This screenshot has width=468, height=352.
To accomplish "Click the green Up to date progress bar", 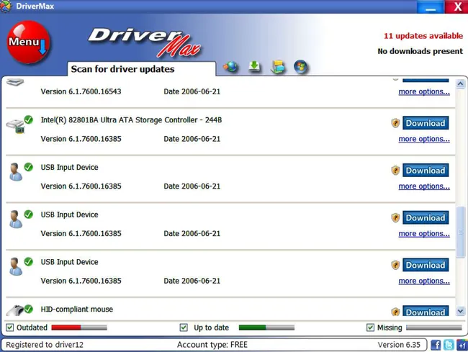I will [x=266, y=328].
